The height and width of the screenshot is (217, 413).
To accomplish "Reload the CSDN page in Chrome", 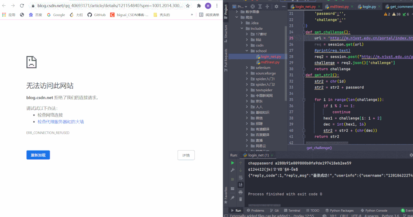I will pos(22,5).
